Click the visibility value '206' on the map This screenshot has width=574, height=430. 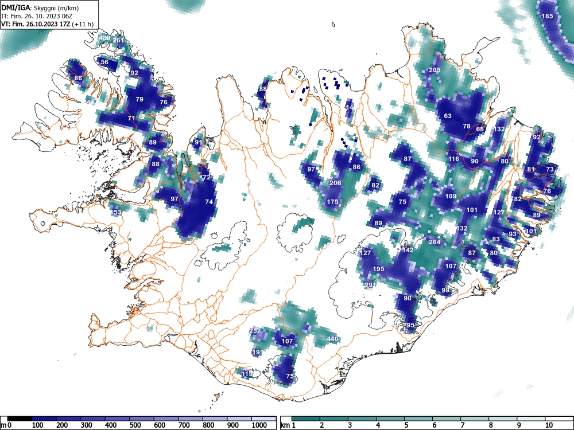tap(335, 183)
